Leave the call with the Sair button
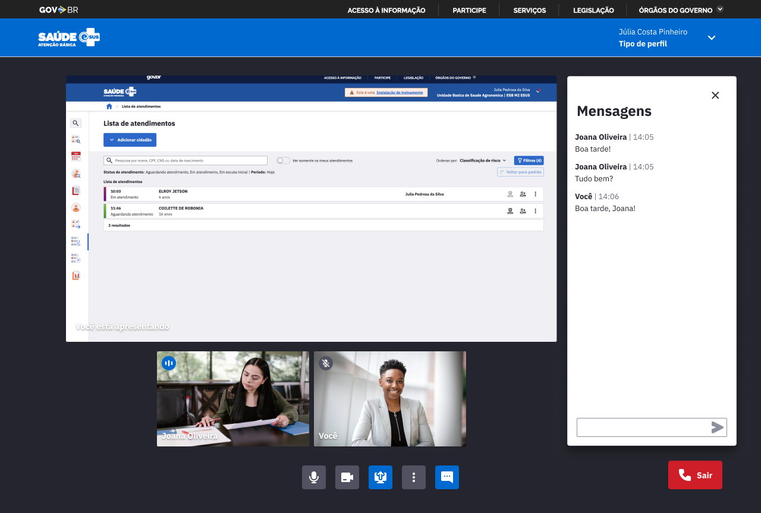761x513 pixels. [x=695, y=475]
